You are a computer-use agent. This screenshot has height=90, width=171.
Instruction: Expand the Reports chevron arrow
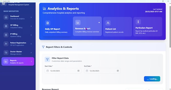31,61
